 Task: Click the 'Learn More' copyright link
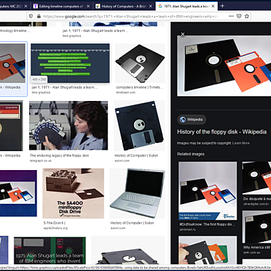241,143
